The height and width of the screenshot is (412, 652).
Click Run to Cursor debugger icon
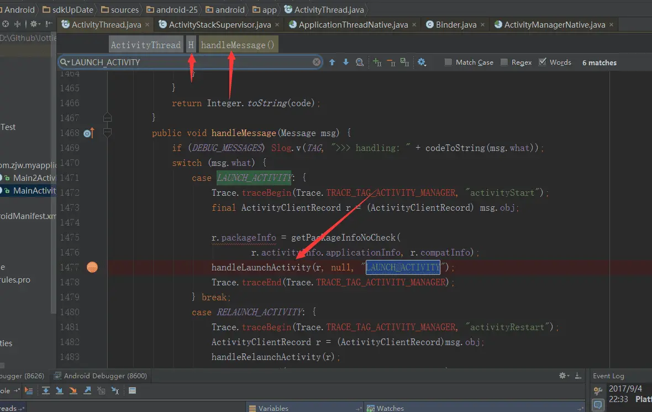[115, 390]
